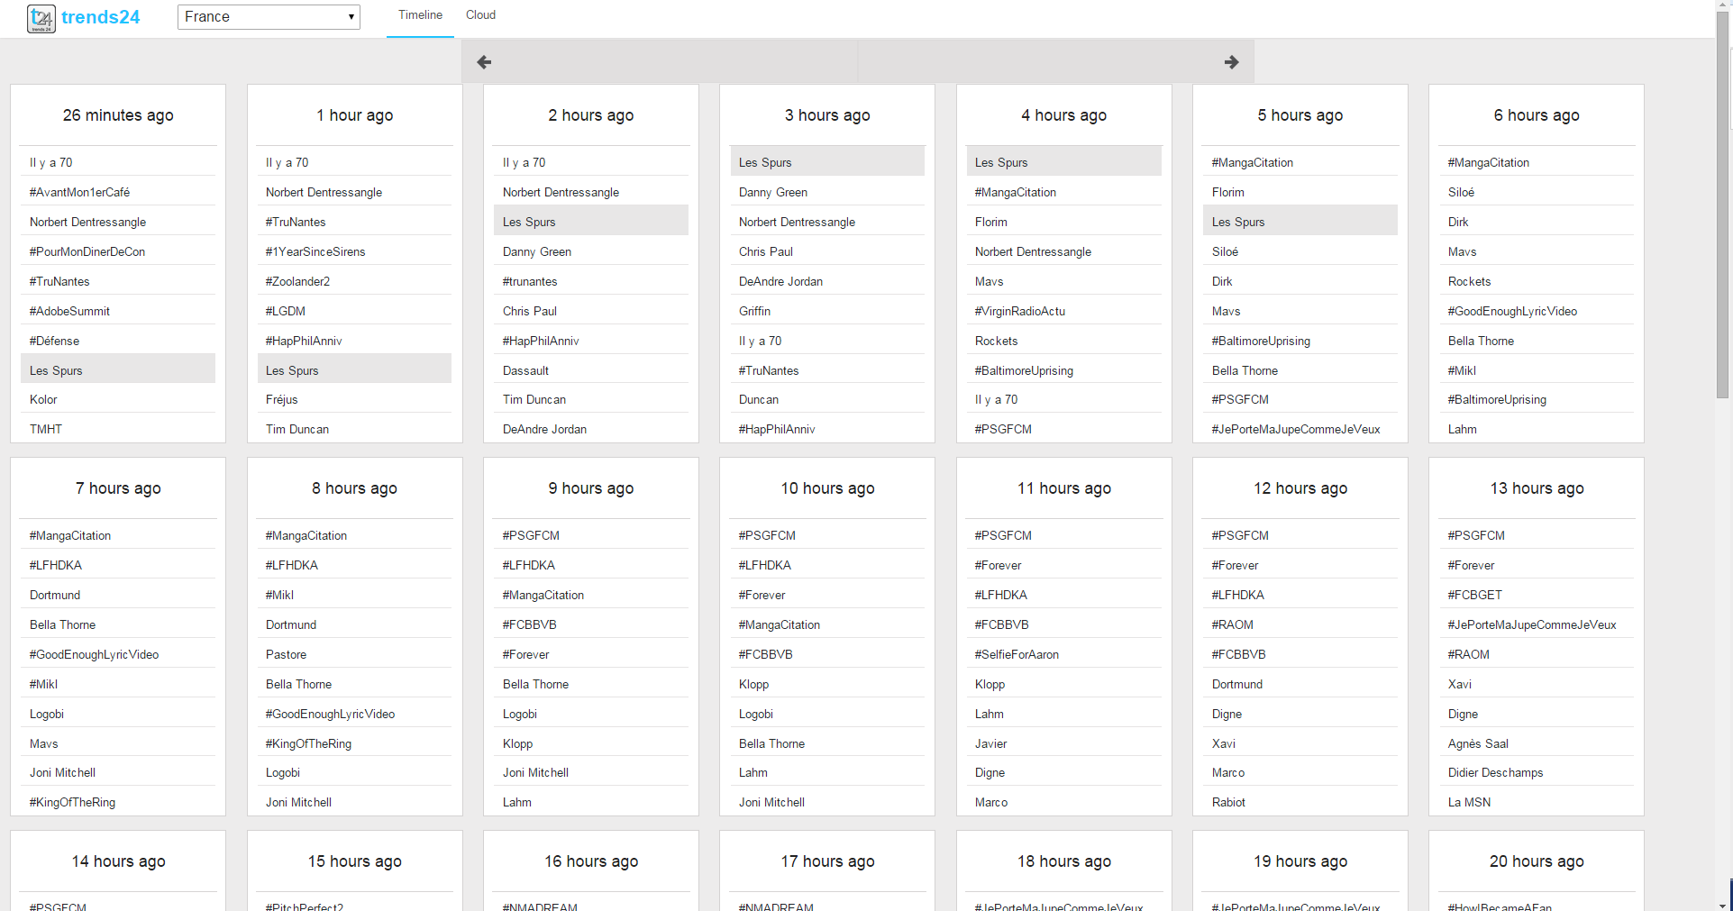Open #GoodEnoughLyricVideo in 8 hours ago column
The image size is (1733, 911).
[x=330, y=714]
